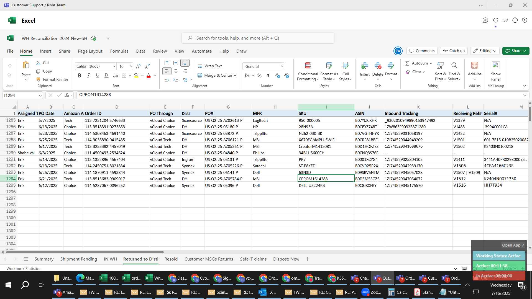Click the Insert Function fx icon
Screen dimensions: 532x299
coord(67,95)
